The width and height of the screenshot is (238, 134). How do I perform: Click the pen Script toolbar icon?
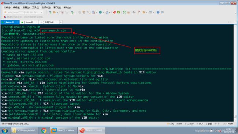tap(138, 12)
